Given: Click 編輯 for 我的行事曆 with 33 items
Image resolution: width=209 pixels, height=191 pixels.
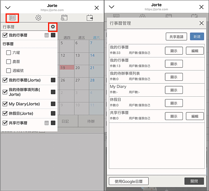Looking at the screenshot, I should 195,51.
